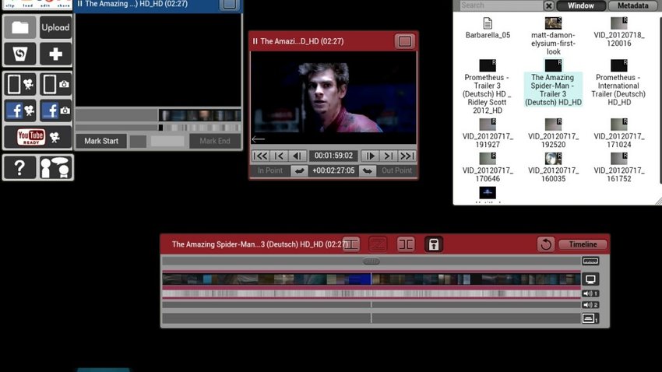
Task: Select VID_20120717_170646 clip
Action: pyautogui.click(x=488, y=167)
